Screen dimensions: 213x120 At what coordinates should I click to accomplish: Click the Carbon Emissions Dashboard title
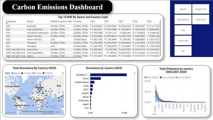click(x=57, y=7)
